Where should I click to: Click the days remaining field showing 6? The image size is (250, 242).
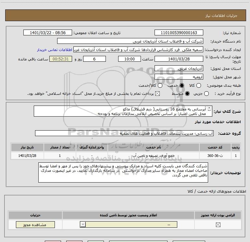(94, 59)
